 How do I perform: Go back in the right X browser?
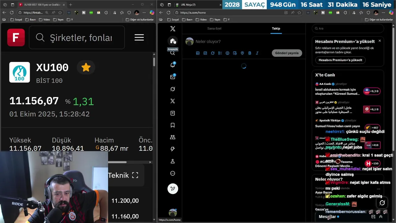pyautogui.click(x=161, y=12)
